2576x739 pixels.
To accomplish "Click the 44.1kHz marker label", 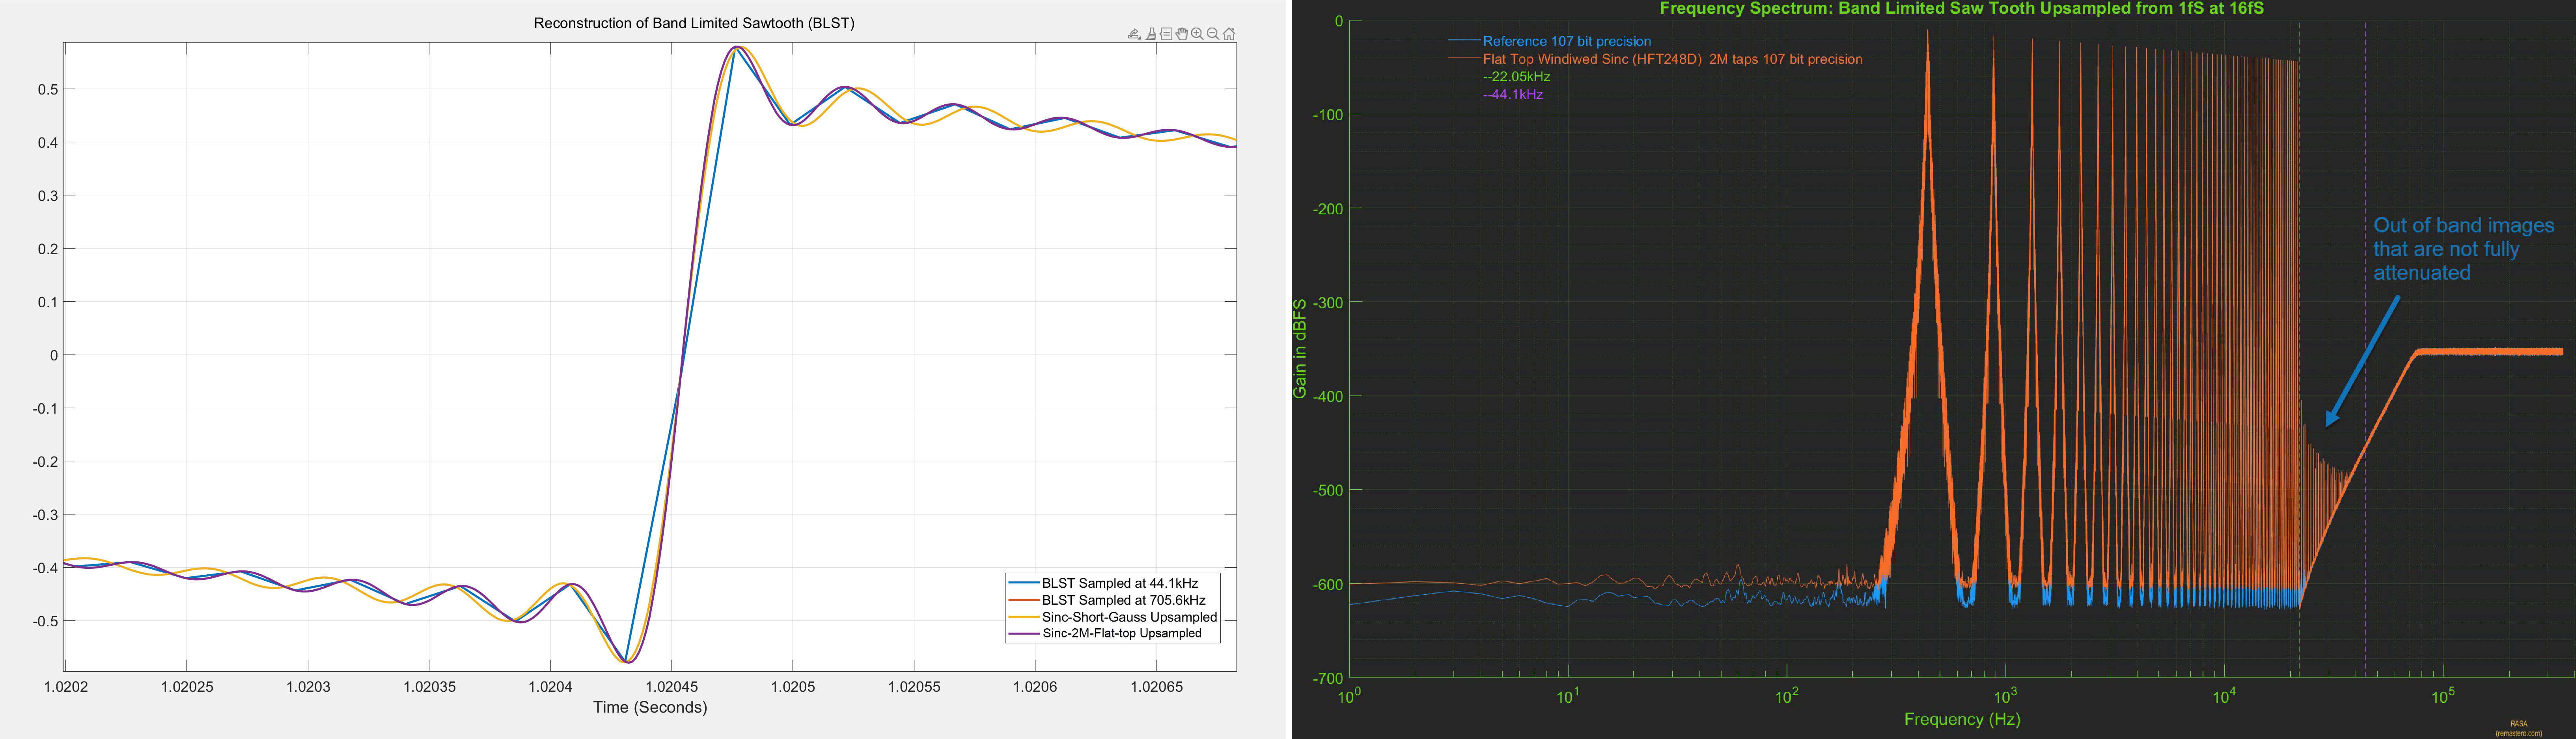I will coord(1512,95).
